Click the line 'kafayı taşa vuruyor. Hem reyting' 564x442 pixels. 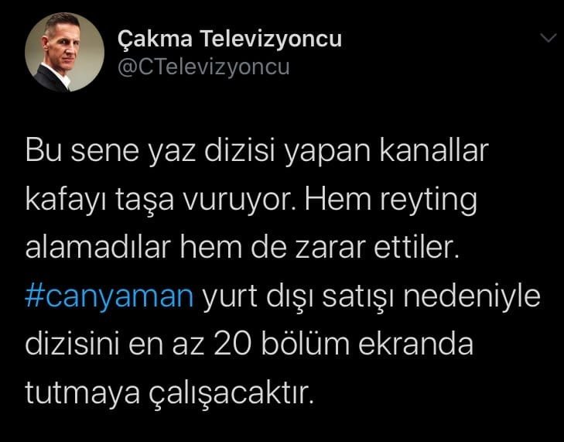(x=251, y=200)
